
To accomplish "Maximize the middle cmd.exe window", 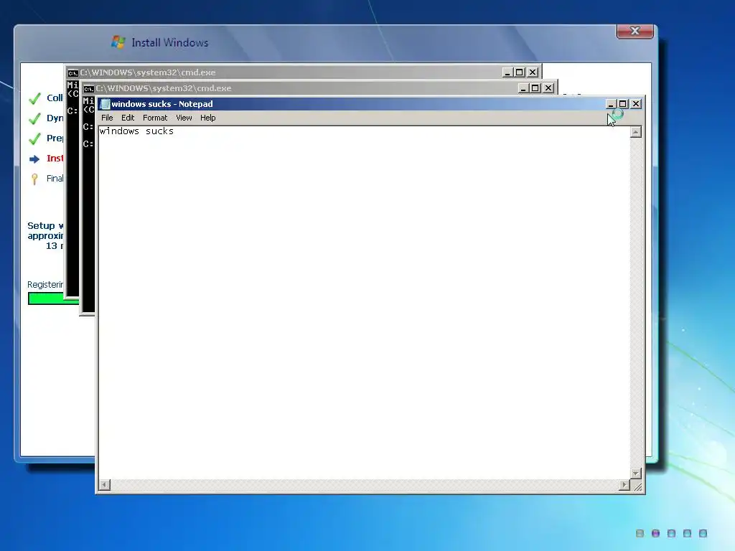I will 535,88.
